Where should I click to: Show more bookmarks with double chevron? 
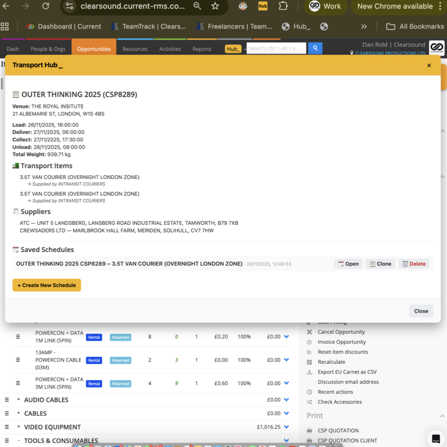click(364, 26)
